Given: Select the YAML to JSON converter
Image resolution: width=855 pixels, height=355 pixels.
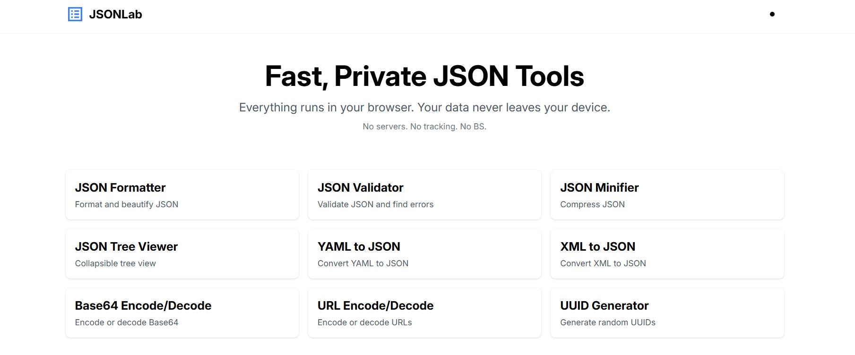Looking at the screenshot, I should (x=424, y=254).
